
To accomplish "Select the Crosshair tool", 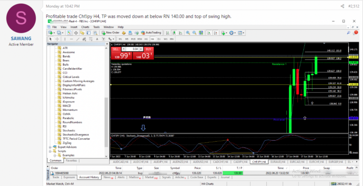I will tap(57, 39).
